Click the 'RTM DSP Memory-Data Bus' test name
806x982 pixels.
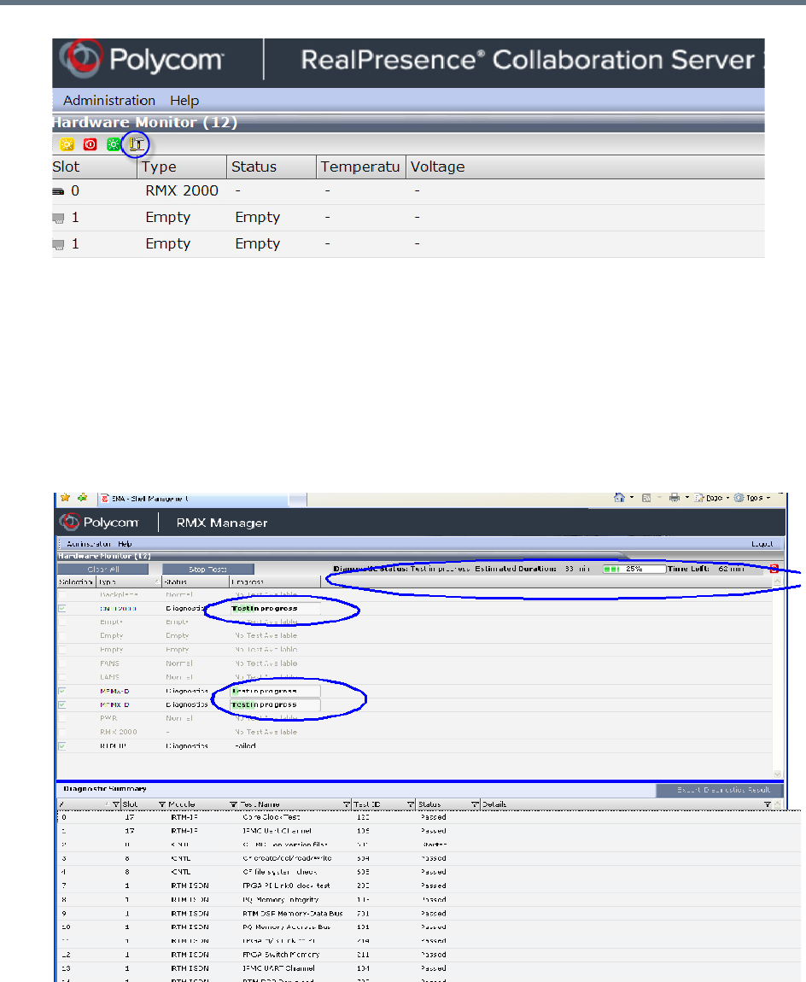point(293,914)
